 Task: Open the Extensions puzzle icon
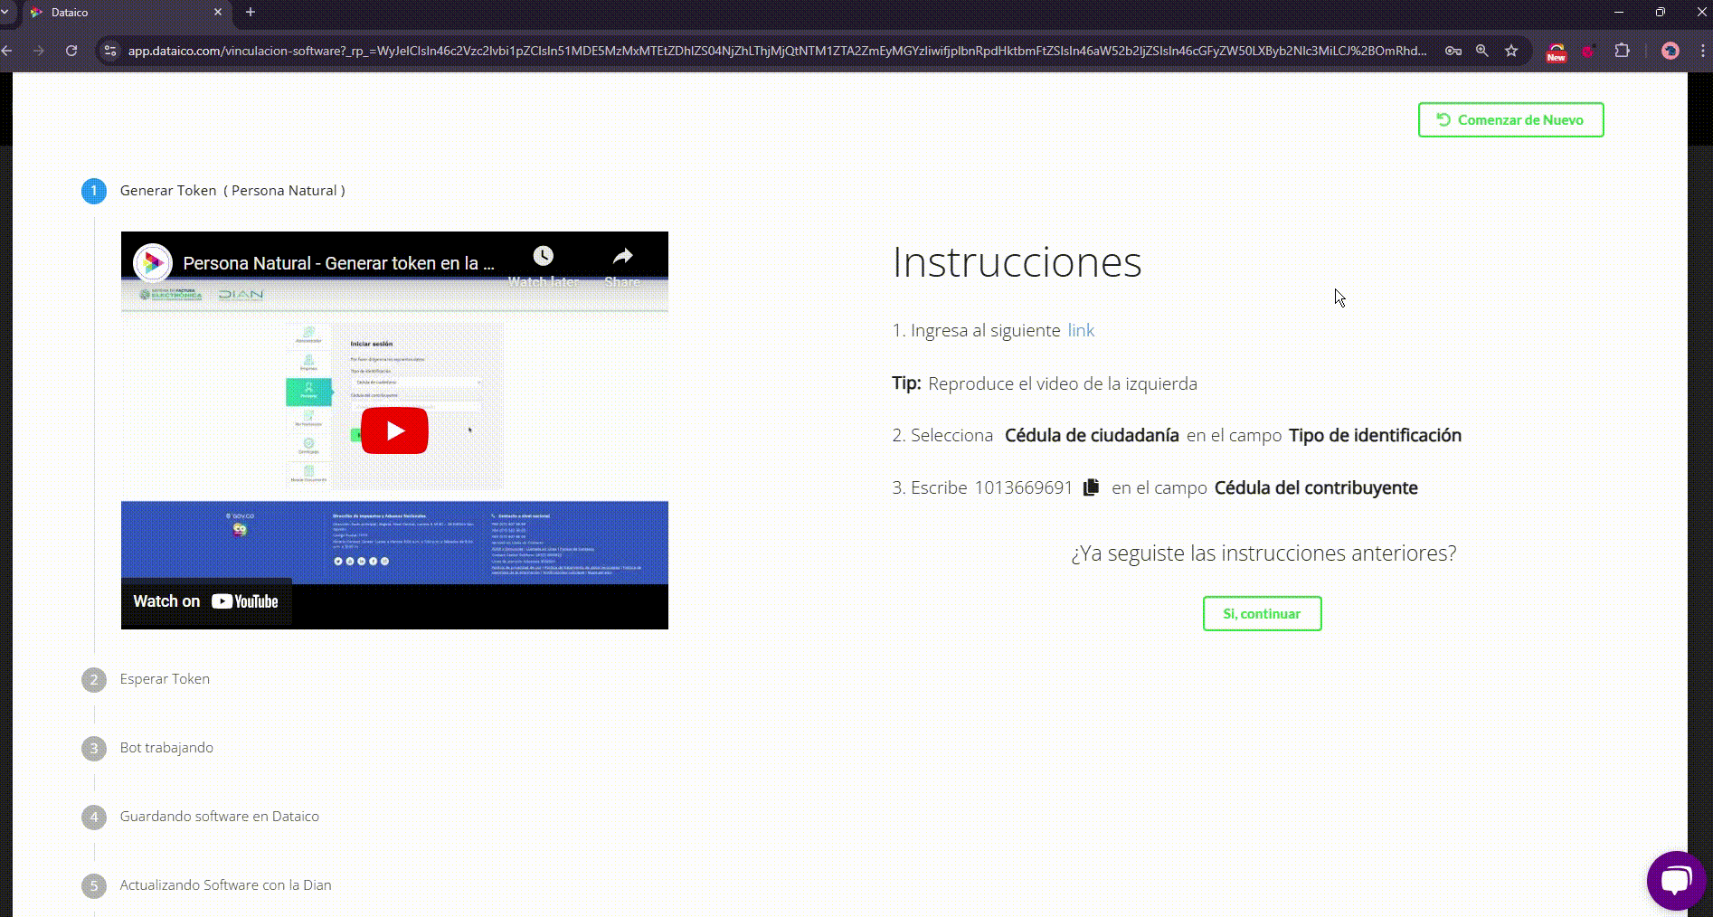1622,51
